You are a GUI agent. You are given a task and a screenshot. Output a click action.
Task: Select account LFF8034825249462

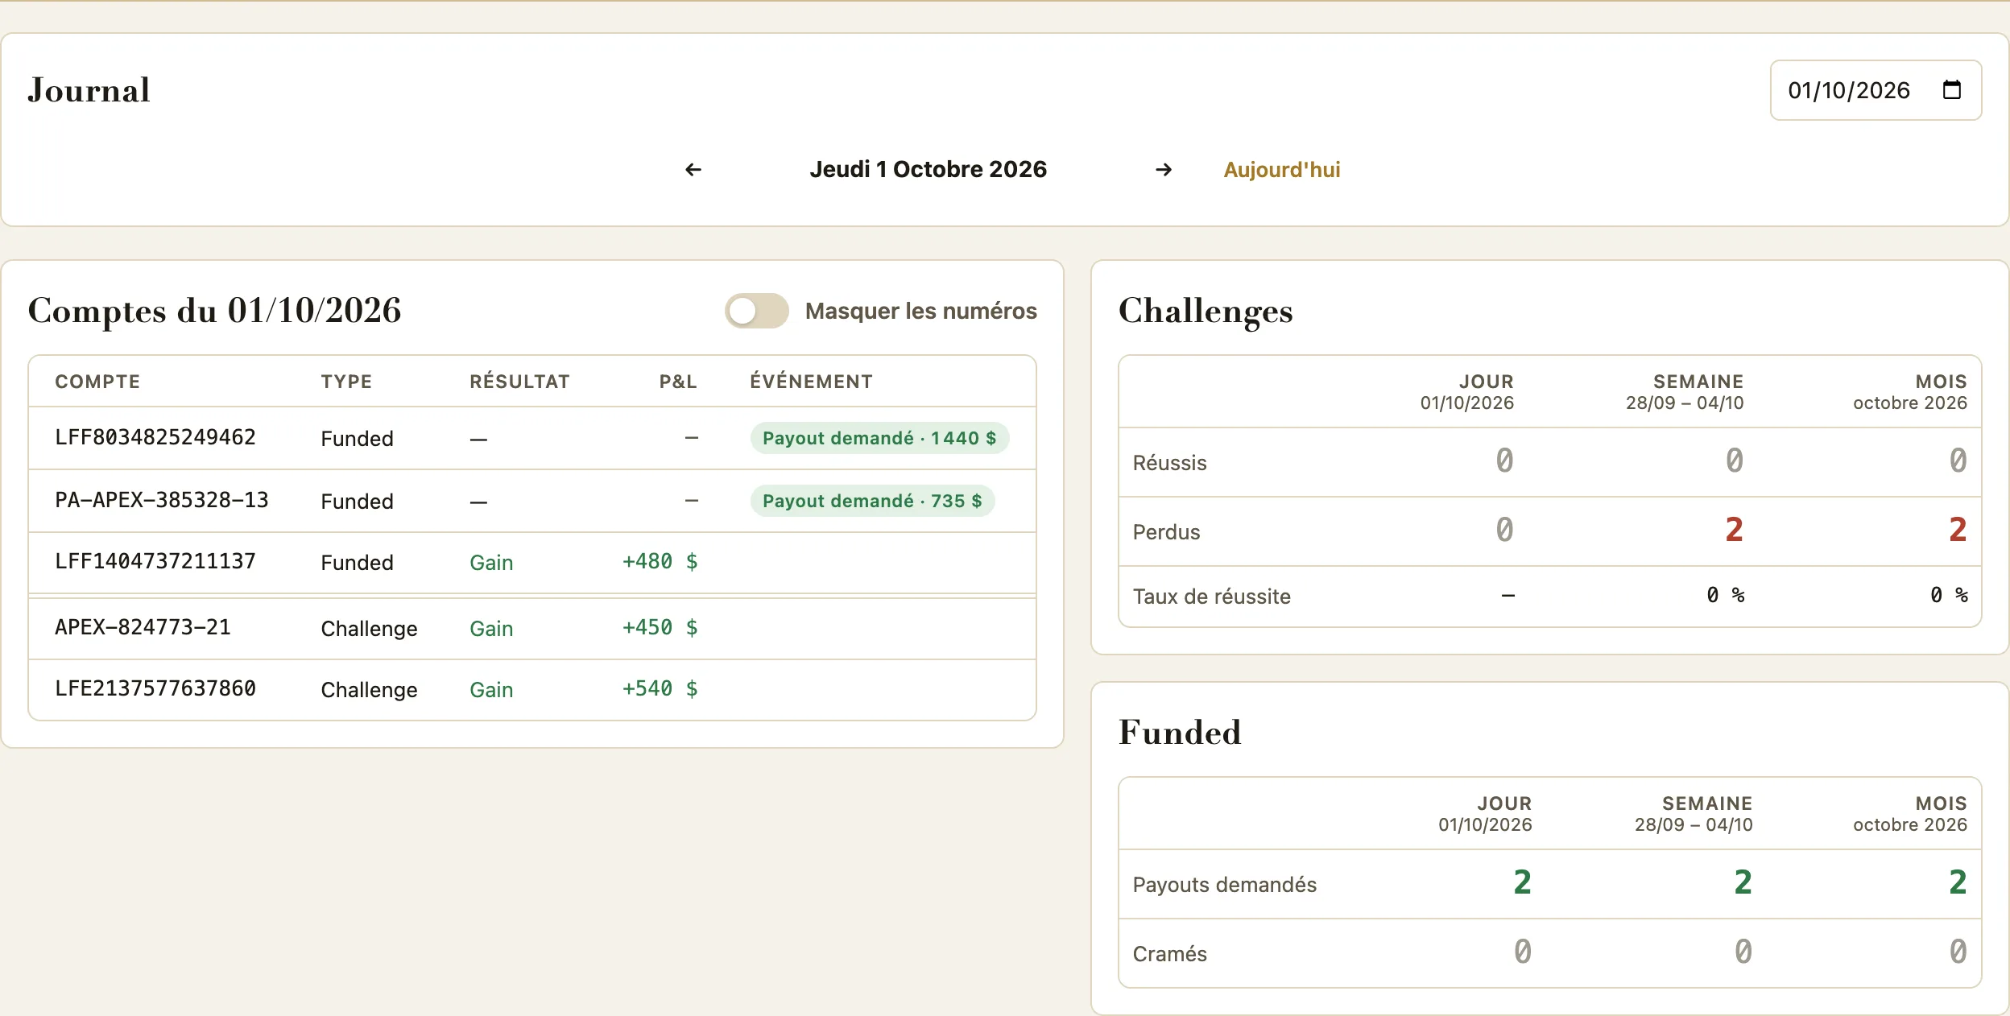pos(155,437)
